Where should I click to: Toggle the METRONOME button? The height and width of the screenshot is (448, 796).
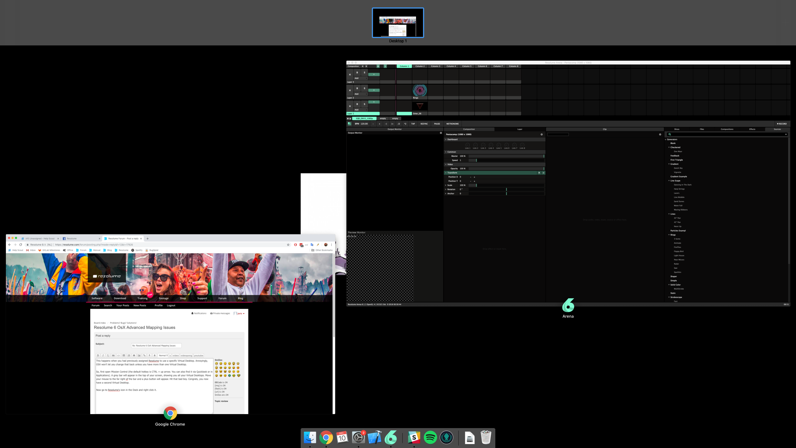click(x=452, y=124)
